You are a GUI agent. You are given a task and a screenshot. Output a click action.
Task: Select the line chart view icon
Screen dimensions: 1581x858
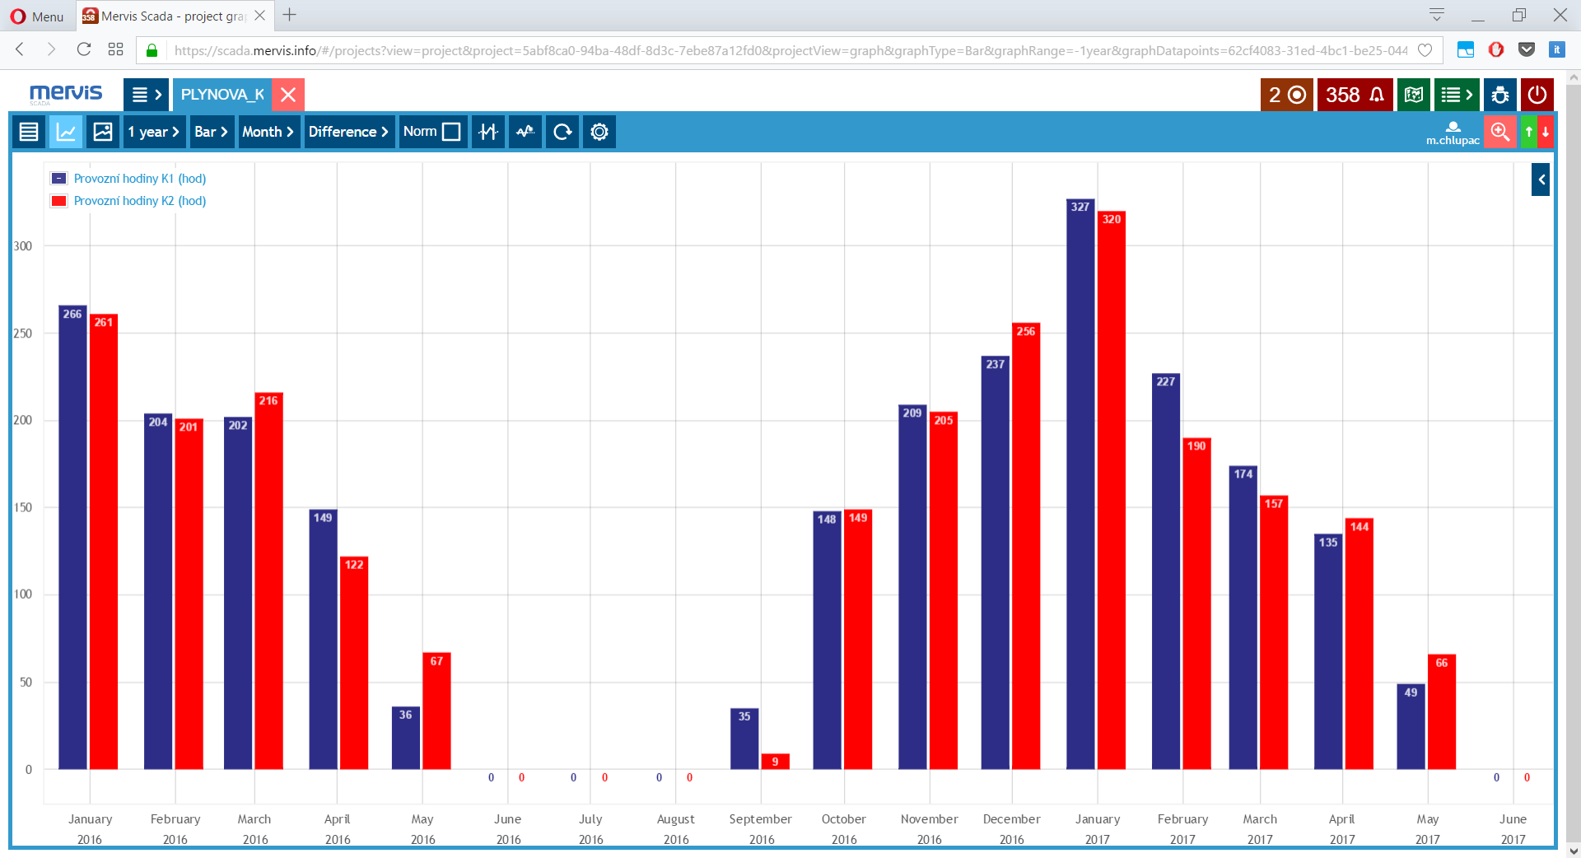[66, 132]
